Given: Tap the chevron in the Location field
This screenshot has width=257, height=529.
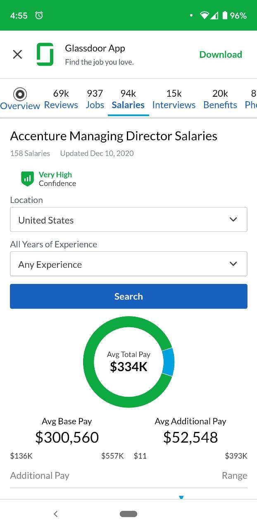Looking at the screenshot, I should [233, 219].
